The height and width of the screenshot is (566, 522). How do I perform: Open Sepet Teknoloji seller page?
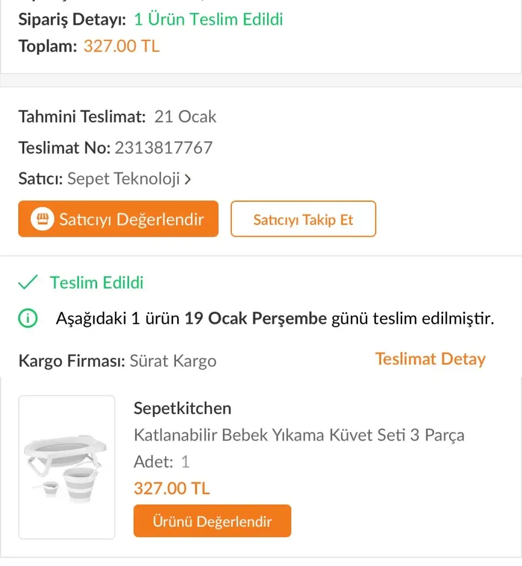click(124, 179)
